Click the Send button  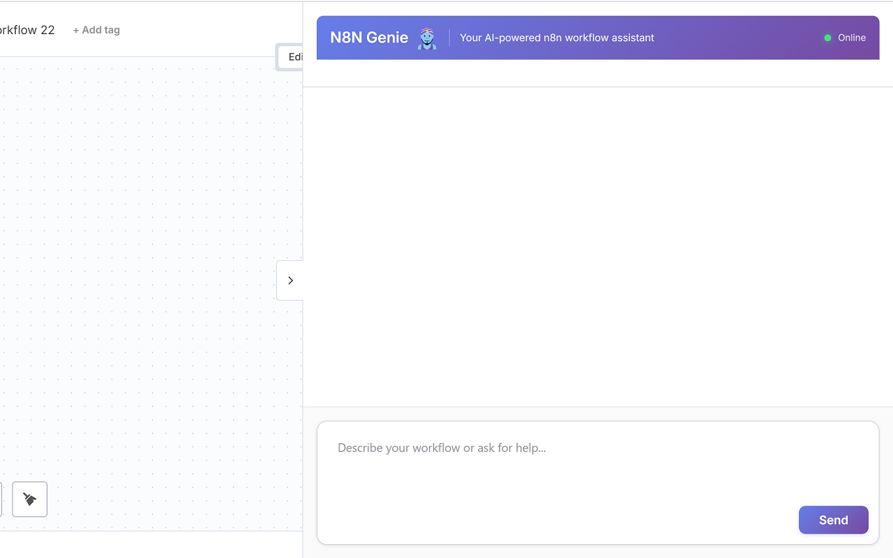(x=833, y=520)
